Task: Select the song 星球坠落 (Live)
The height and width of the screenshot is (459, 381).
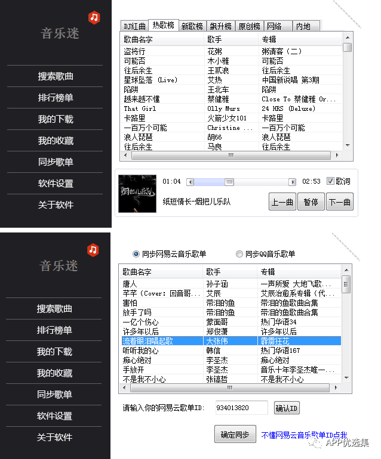Action: (232, 80)
